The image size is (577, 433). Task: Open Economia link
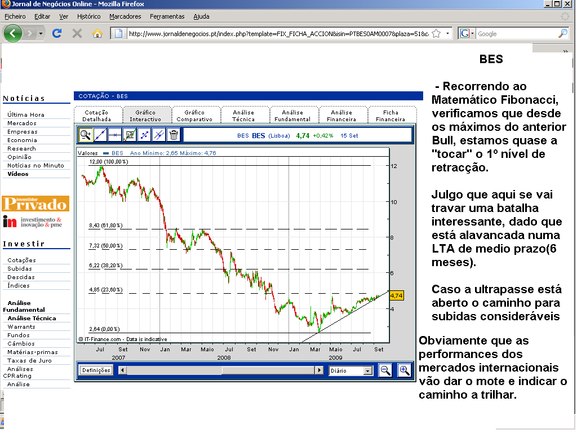click(22, 140)
